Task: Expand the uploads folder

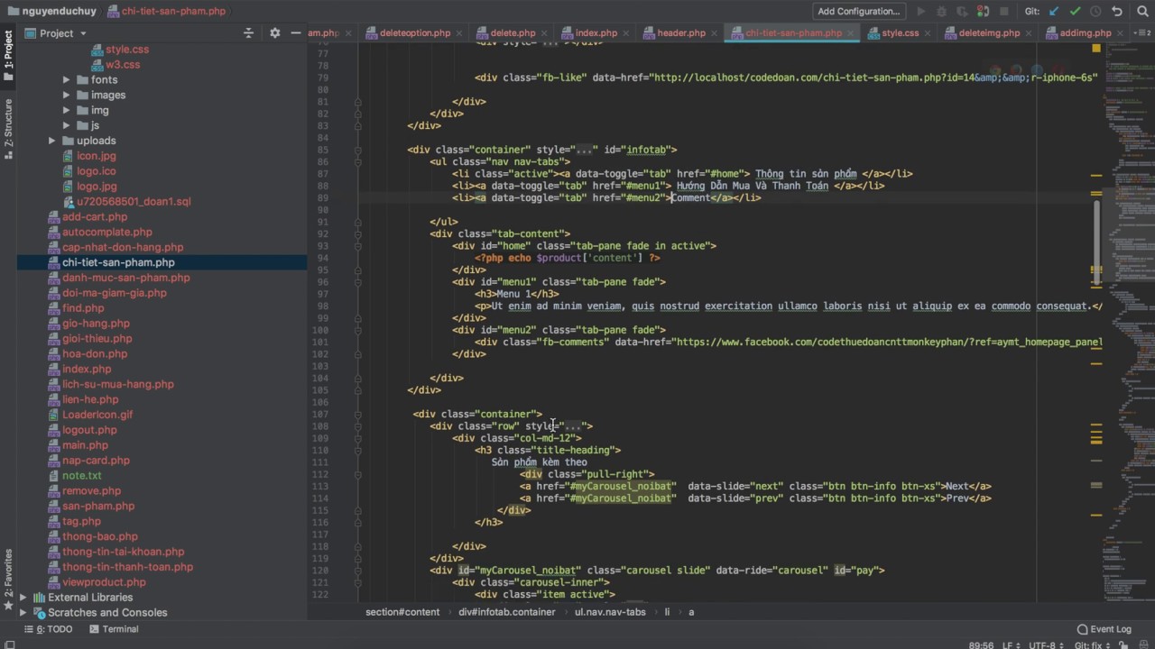Action: tap(52, 141)
